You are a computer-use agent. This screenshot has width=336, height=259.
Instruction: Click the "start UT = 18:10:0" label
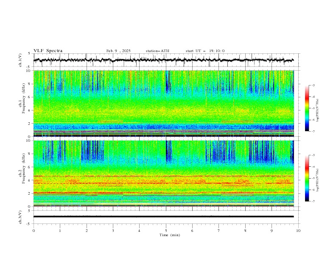point(205,51)
